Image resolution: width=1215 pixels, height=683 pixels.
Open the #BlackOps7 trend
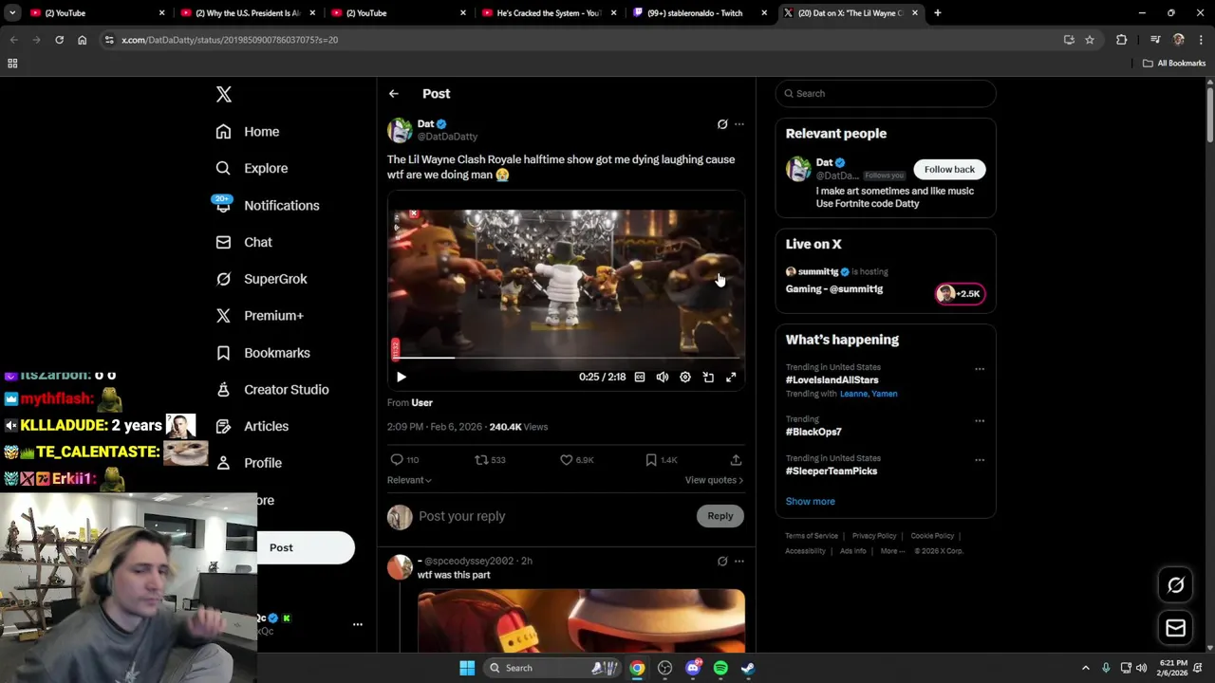point(813,432)
